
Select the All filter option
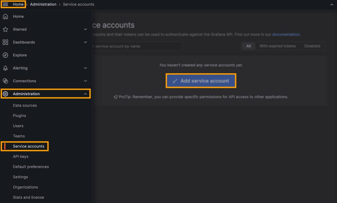click(x=248, y=46)
